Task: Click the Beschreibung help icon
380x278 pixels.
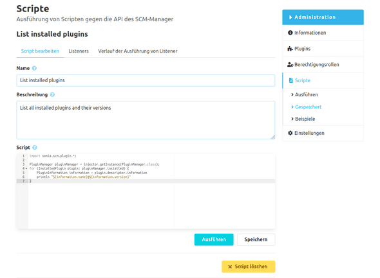Action: coord(52,94)
